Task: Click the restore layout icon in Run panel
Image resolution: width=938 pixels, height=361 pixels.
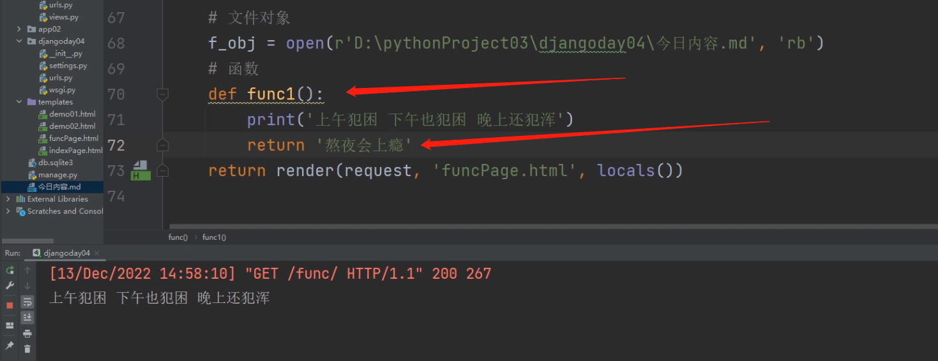Action: (10, 325)
